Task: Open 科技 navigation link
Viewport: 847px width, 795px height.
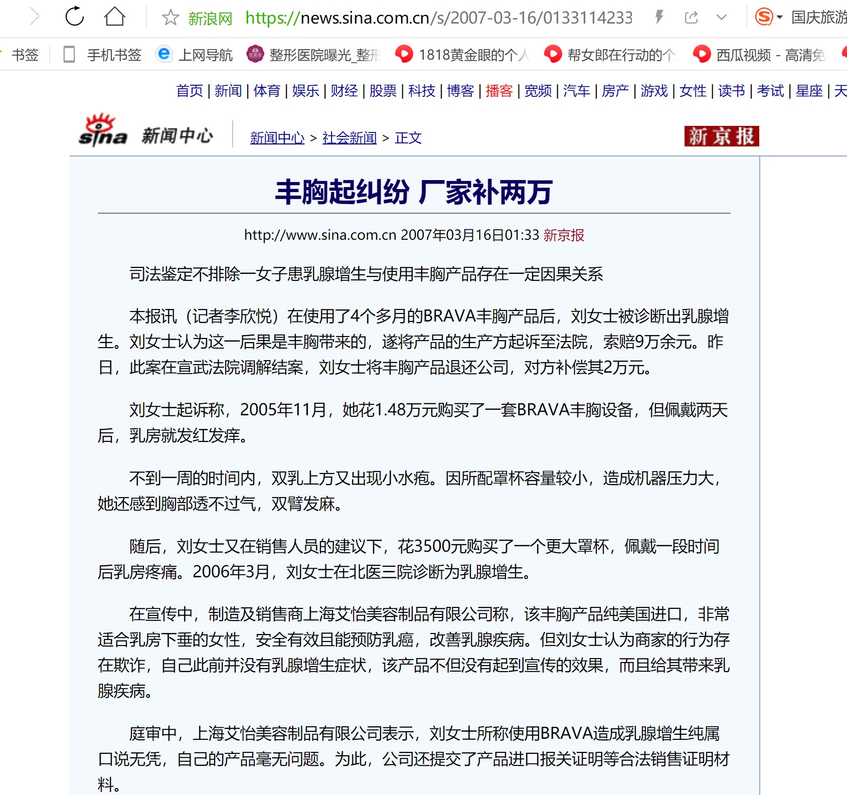Action: pyautogui.click(x=422, y=91)
